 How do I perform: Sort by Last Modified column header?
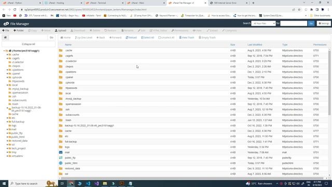pyautogui.click(x=255, y=45)
